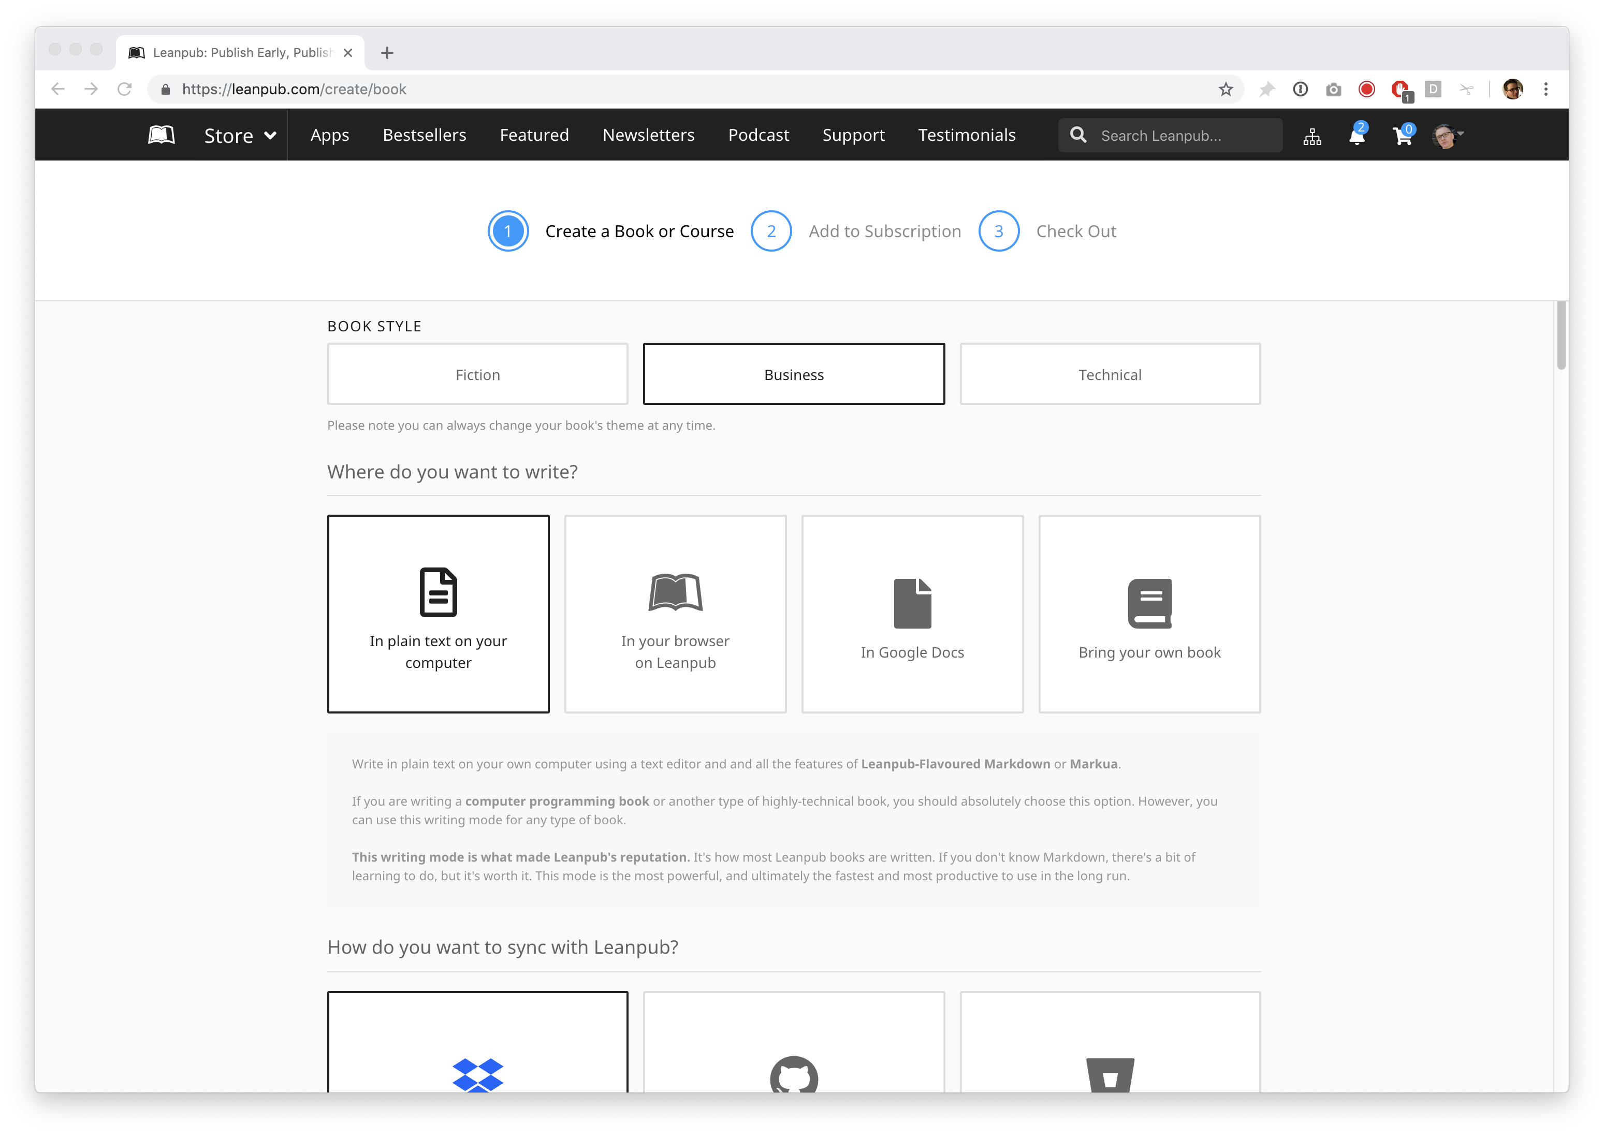Click the Chrome profile avatar
The width and height of the screenshot is (1604, 1136).
[1512, 90]
